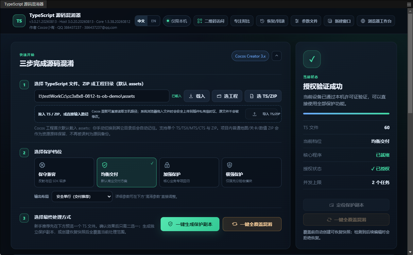Click the 授权状态 value 已授权
This screenshot has width=413, height=255.
tap(380, 169)
